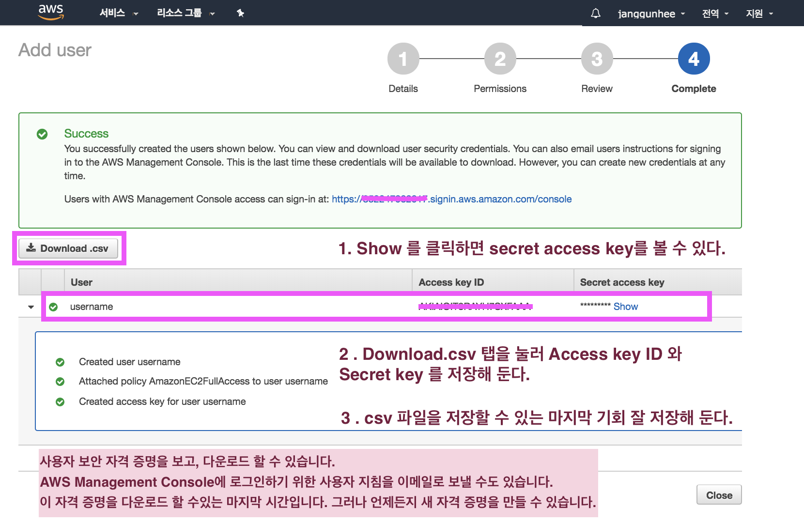Click the Download .csv button
Image resolution: width=804 pixels, height=524 pixels.
tap(68, 248)
